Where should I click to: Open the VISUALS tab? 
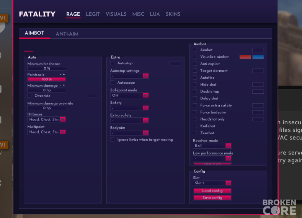(x=116, y=14)
